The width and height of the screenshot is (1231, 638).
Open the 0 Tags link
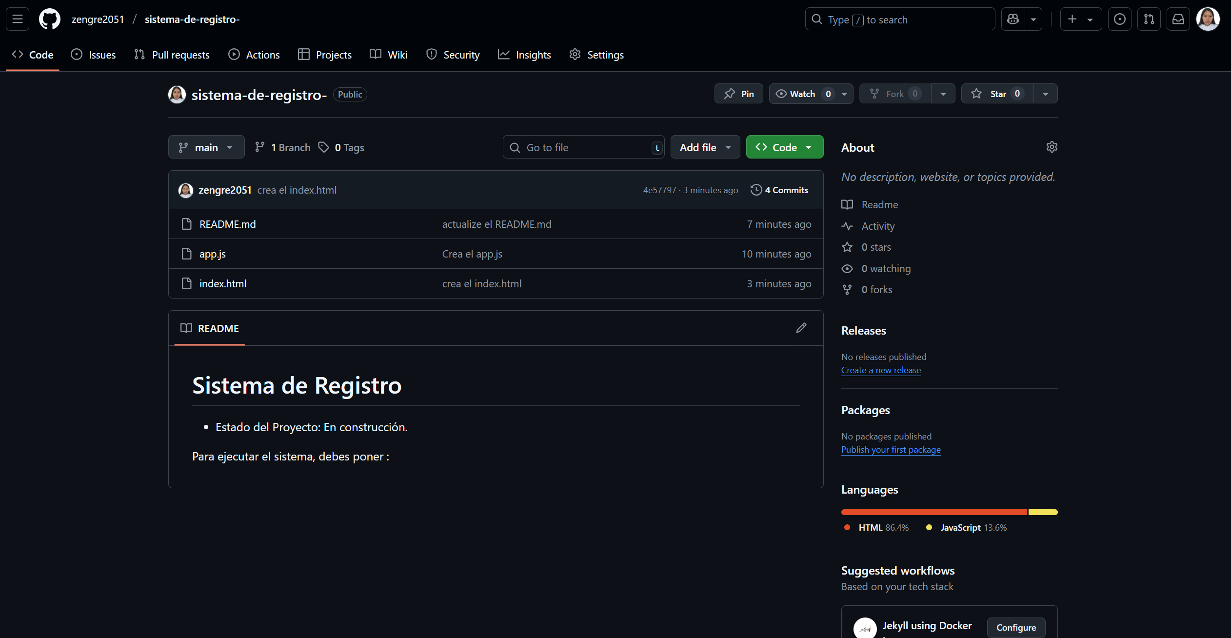point(341,147)
